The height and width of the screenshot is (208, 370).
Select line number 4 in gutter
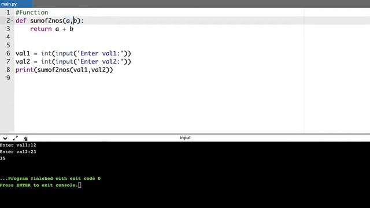8,37
